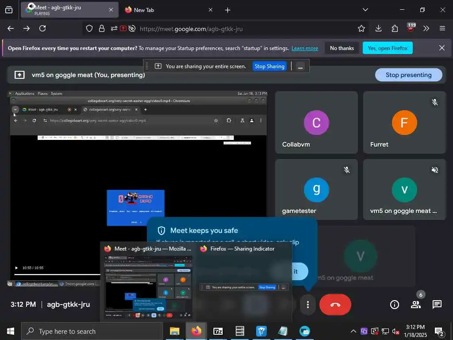
Task: Expand the list all tabs chevron
Action: point(365,10)
